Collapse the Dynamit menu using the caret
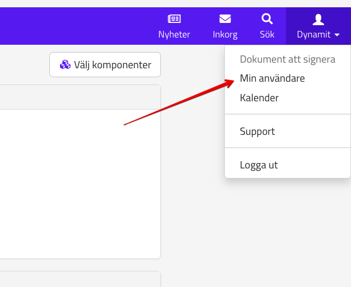Screen dimensions: 351x287 [337, 35]
